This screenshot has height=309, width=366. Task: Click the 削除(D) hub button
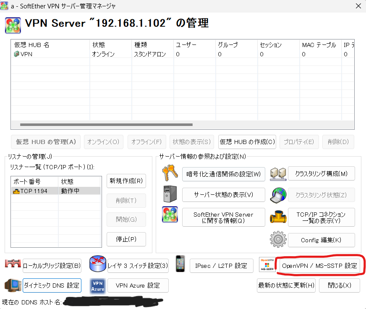click(338, 142)
